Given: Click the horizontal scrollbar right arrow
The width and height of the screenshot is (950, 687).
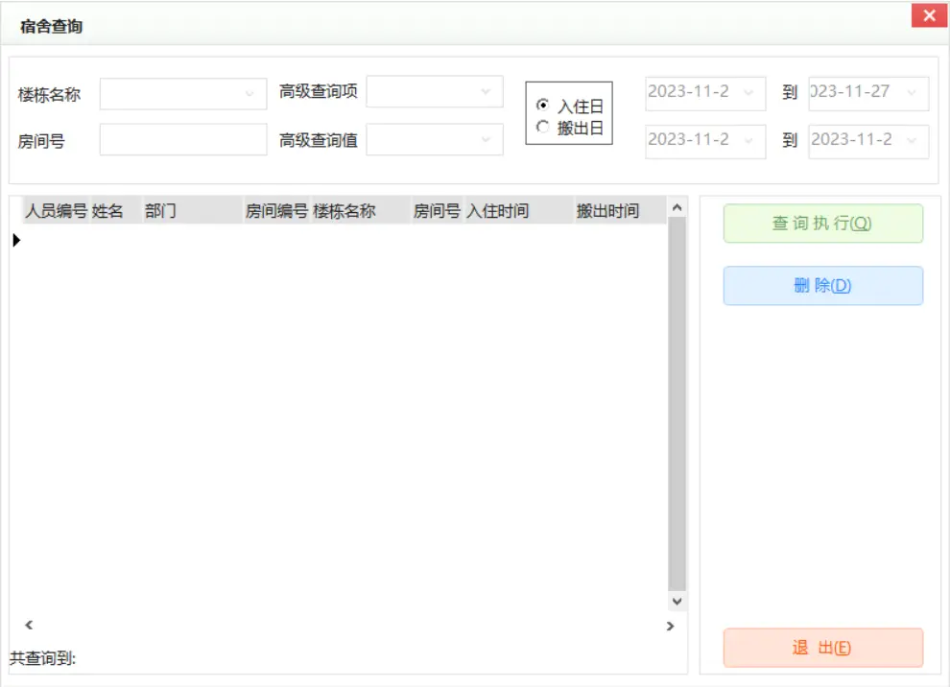Looking at the screenshot, I should point(670,624).
